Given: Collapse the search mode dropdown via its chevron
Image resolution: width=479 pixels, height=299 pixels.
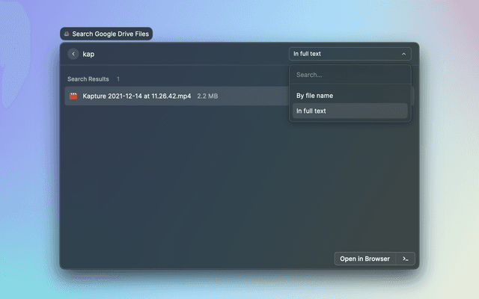Looking at the screenshot, I should (403, 54).
